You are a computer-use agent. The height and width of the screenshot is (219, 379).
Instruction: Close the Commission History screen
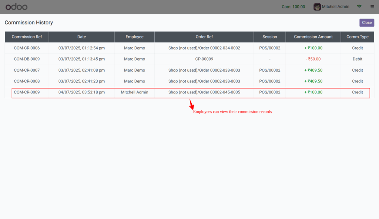[366, 23]
